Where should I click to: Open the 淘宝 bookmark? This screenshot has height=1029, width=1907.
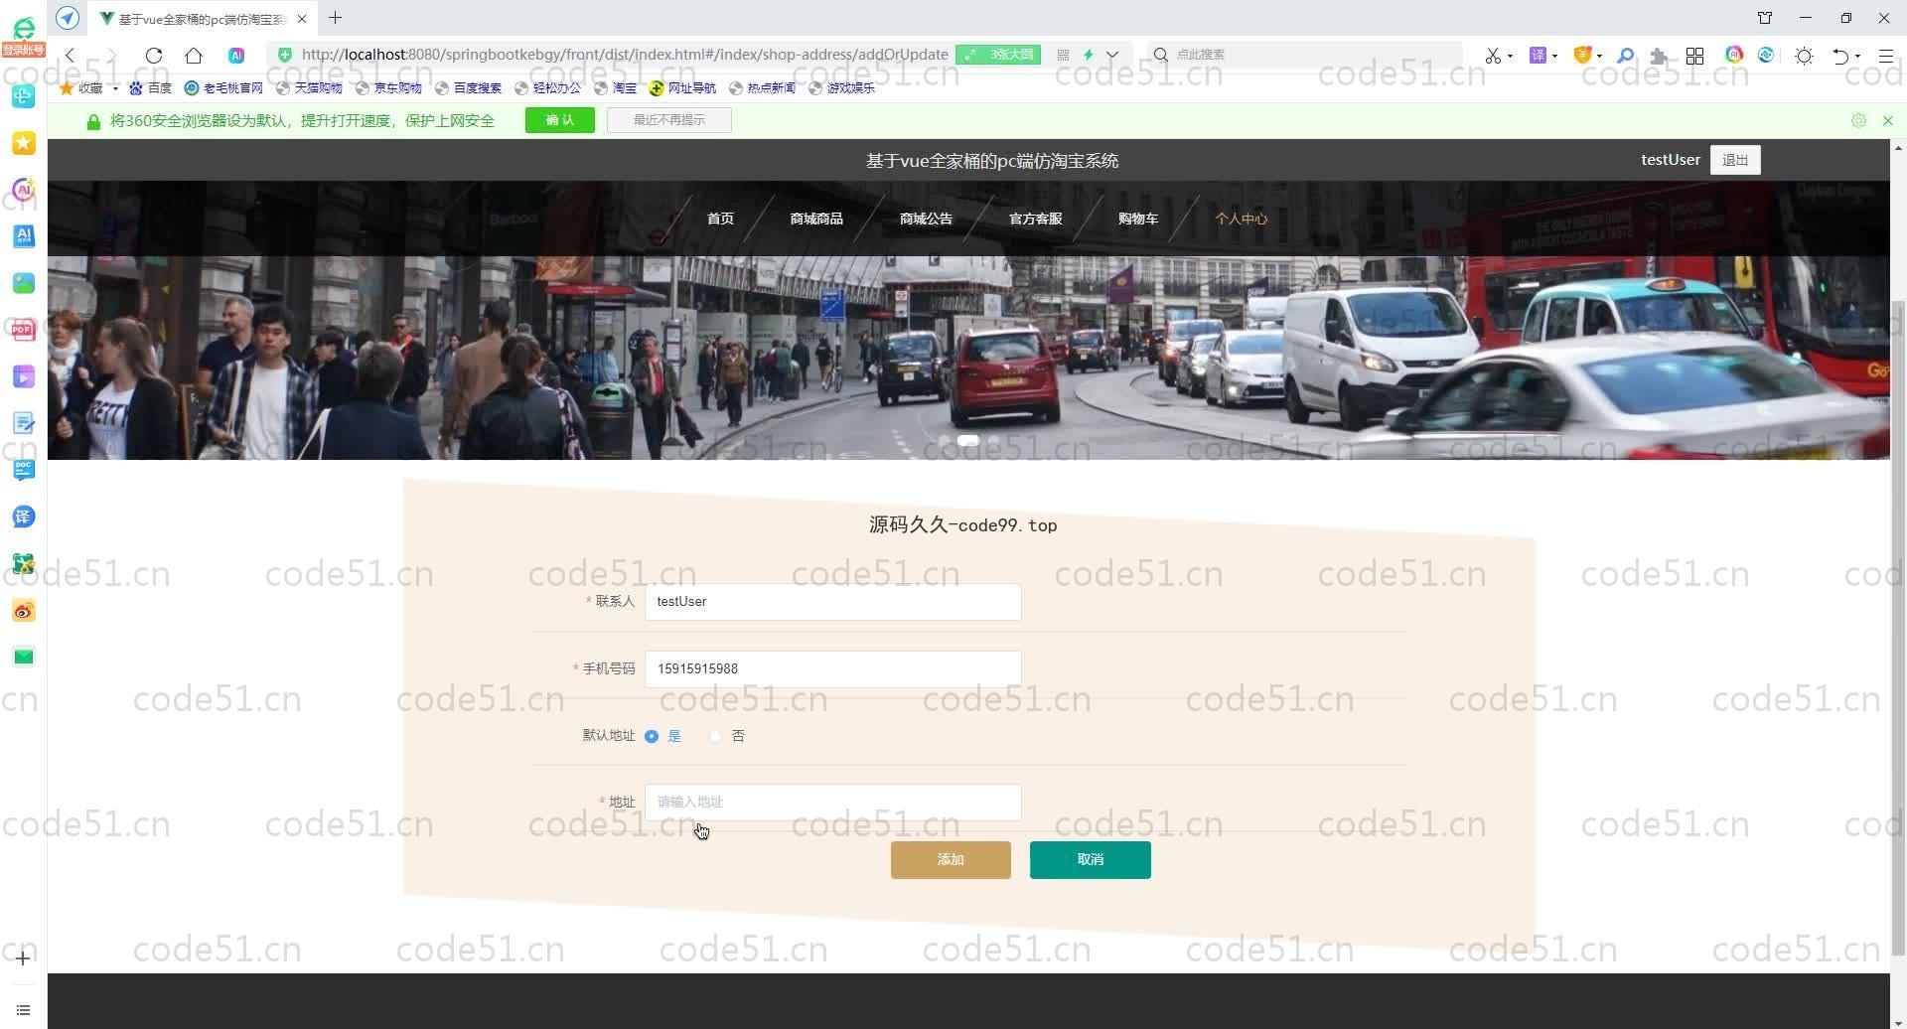(616, 88)
